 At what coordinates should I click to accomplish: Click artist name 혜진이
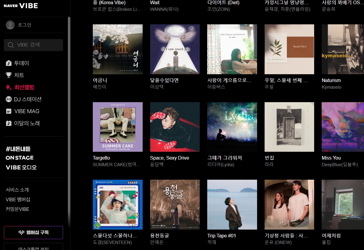(x=99, y=87)
